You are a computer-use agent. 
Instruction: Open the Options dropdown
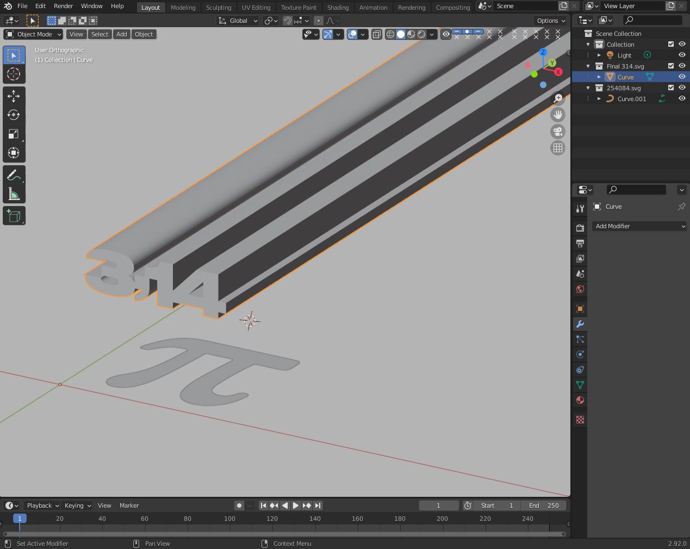[x=551, y=21]
